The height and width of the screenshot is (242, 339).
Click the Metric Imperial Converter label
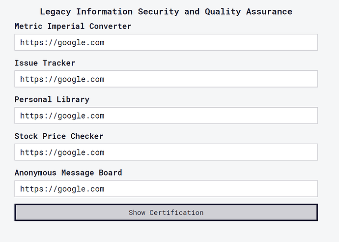click(73, 26)
